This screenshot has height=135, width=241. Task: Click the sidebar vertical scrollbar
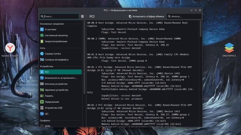[x=84, y=57]
